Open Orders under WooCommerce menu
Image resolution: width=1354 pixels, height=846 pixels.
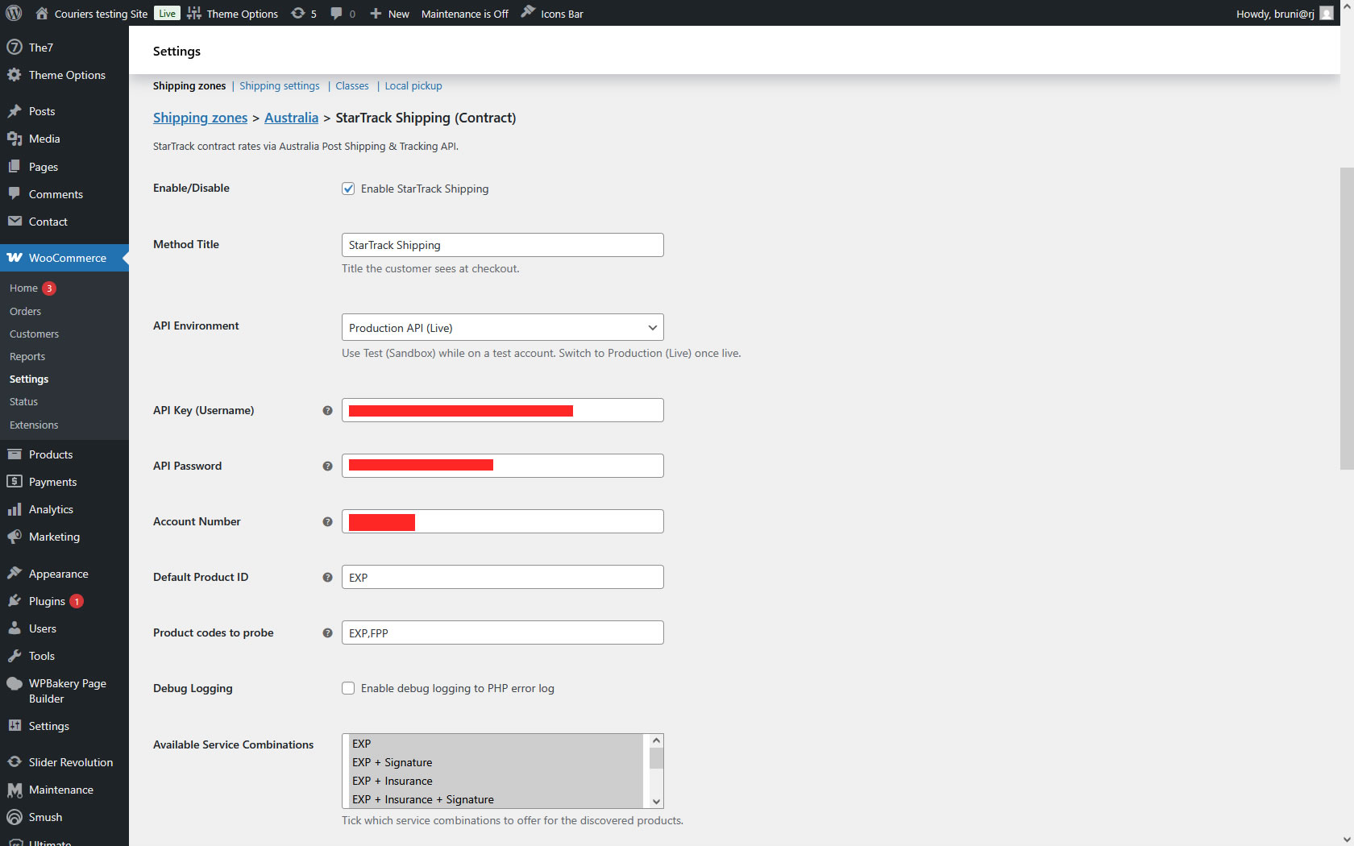(x=25, y=311)
